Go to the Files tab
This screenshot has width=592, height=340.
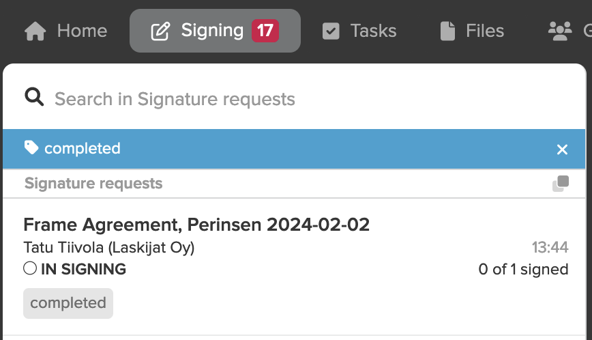pos(472,31)
